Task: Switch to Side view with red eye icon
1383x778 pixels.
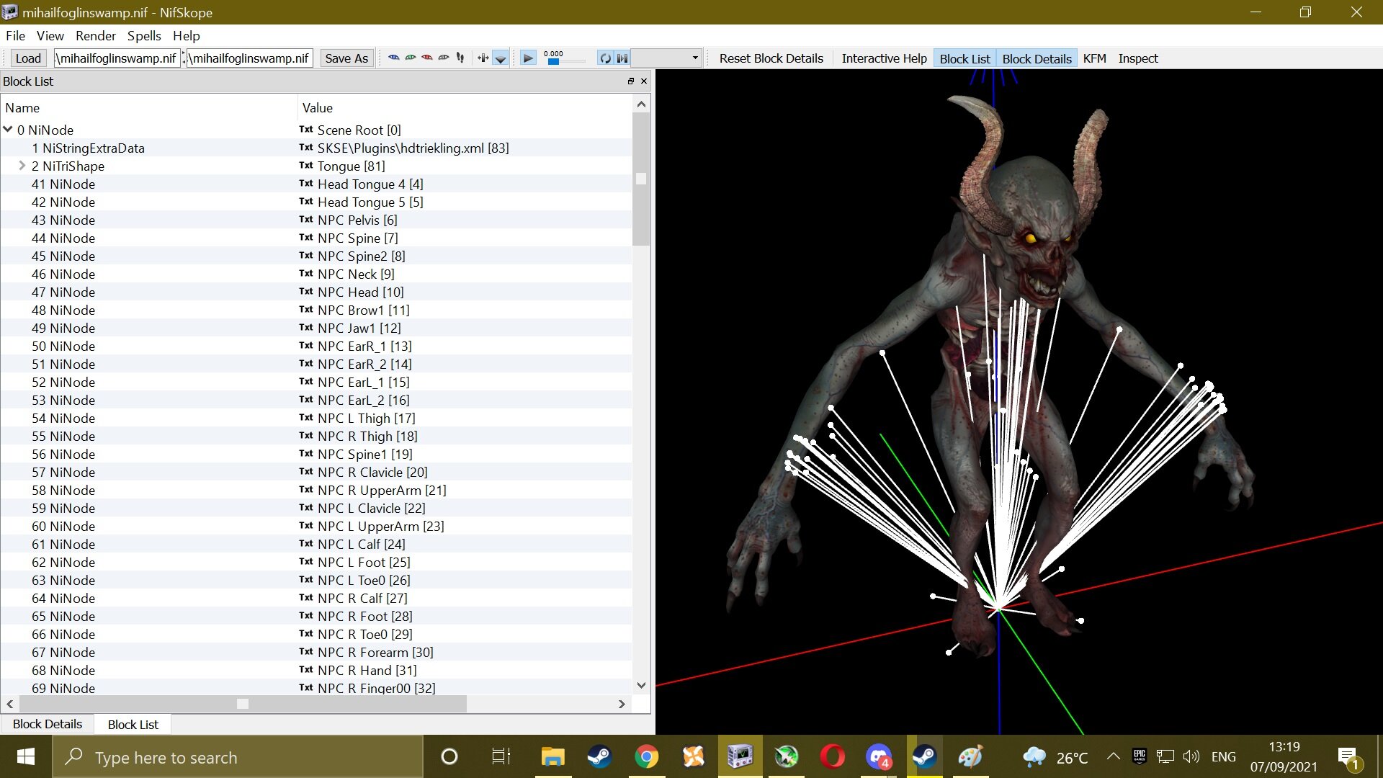Action: (x=426, y=58)
